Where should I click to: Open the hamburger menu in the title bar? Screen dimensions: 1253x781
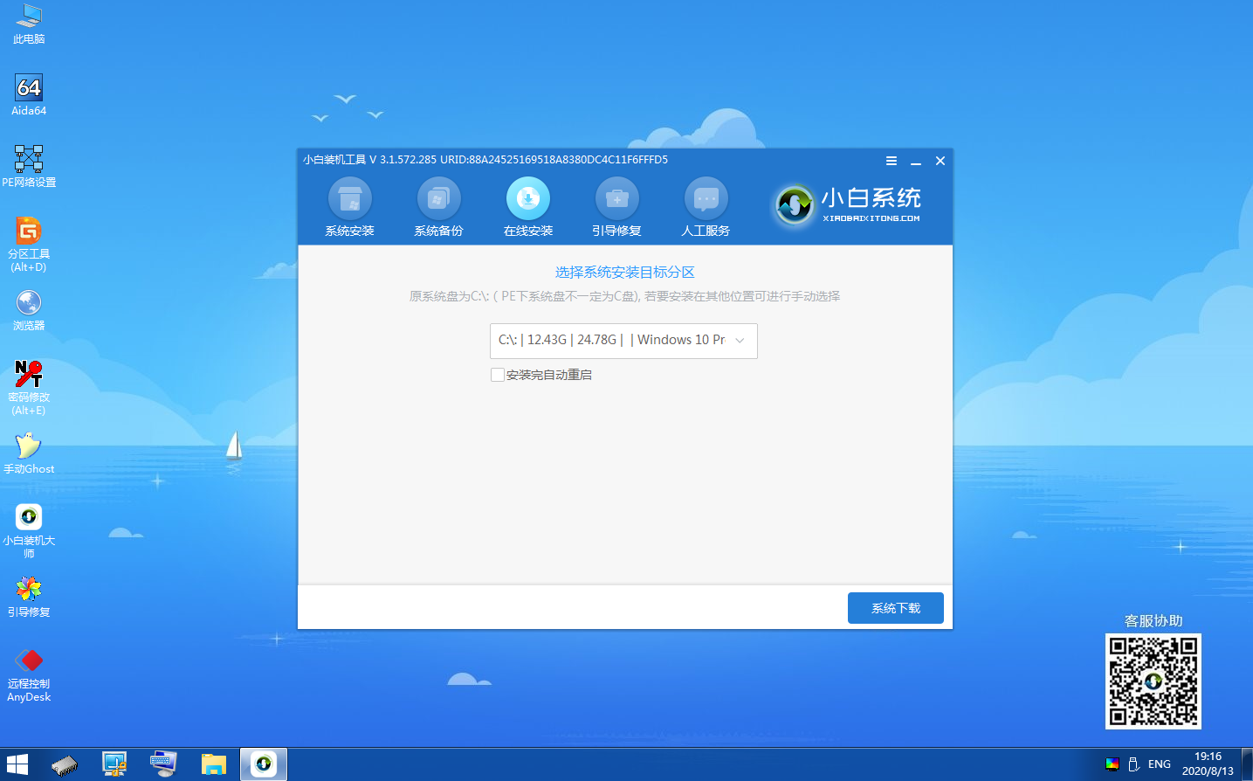[x=891, y=161]
